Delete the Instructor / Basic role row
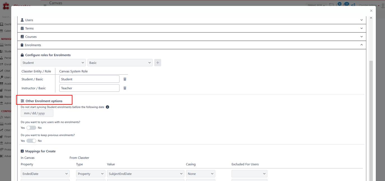The image size is (385, 181). 125,88
